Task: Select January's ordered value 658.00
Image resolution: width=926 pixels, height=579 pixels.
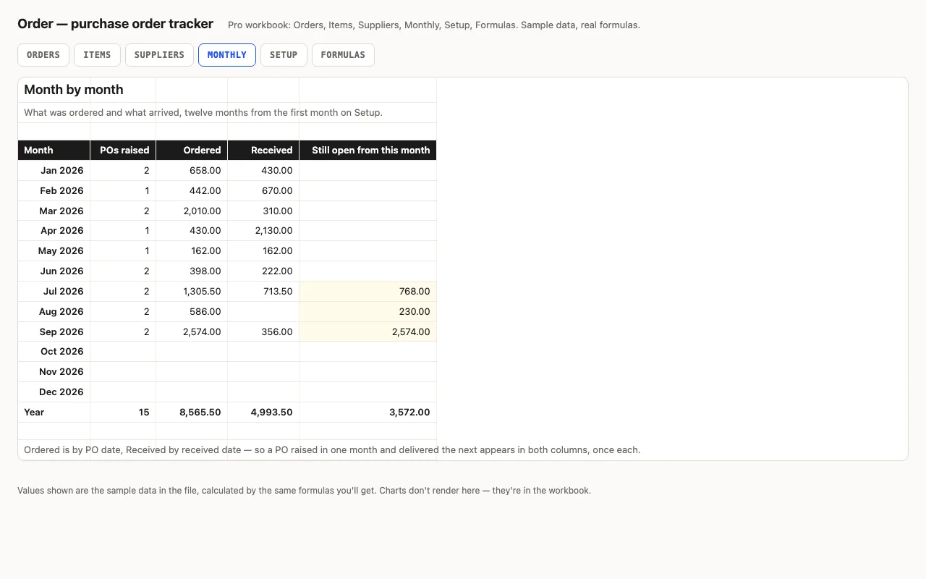Action: pos(192,170)
